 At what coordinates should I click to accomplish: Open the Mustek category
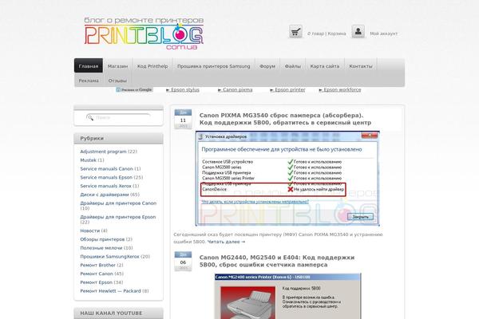(x=89, y=160)
